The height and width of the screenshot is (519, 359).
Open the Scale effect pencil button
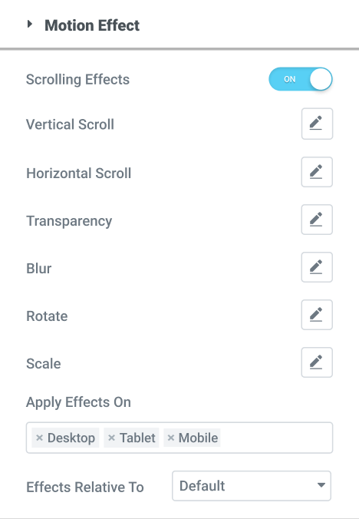click(317, 362)
